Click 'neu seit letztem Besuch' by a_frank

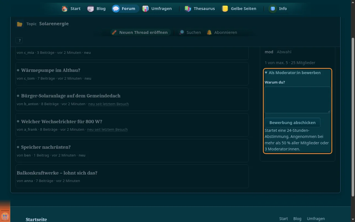tap(107, 129)
